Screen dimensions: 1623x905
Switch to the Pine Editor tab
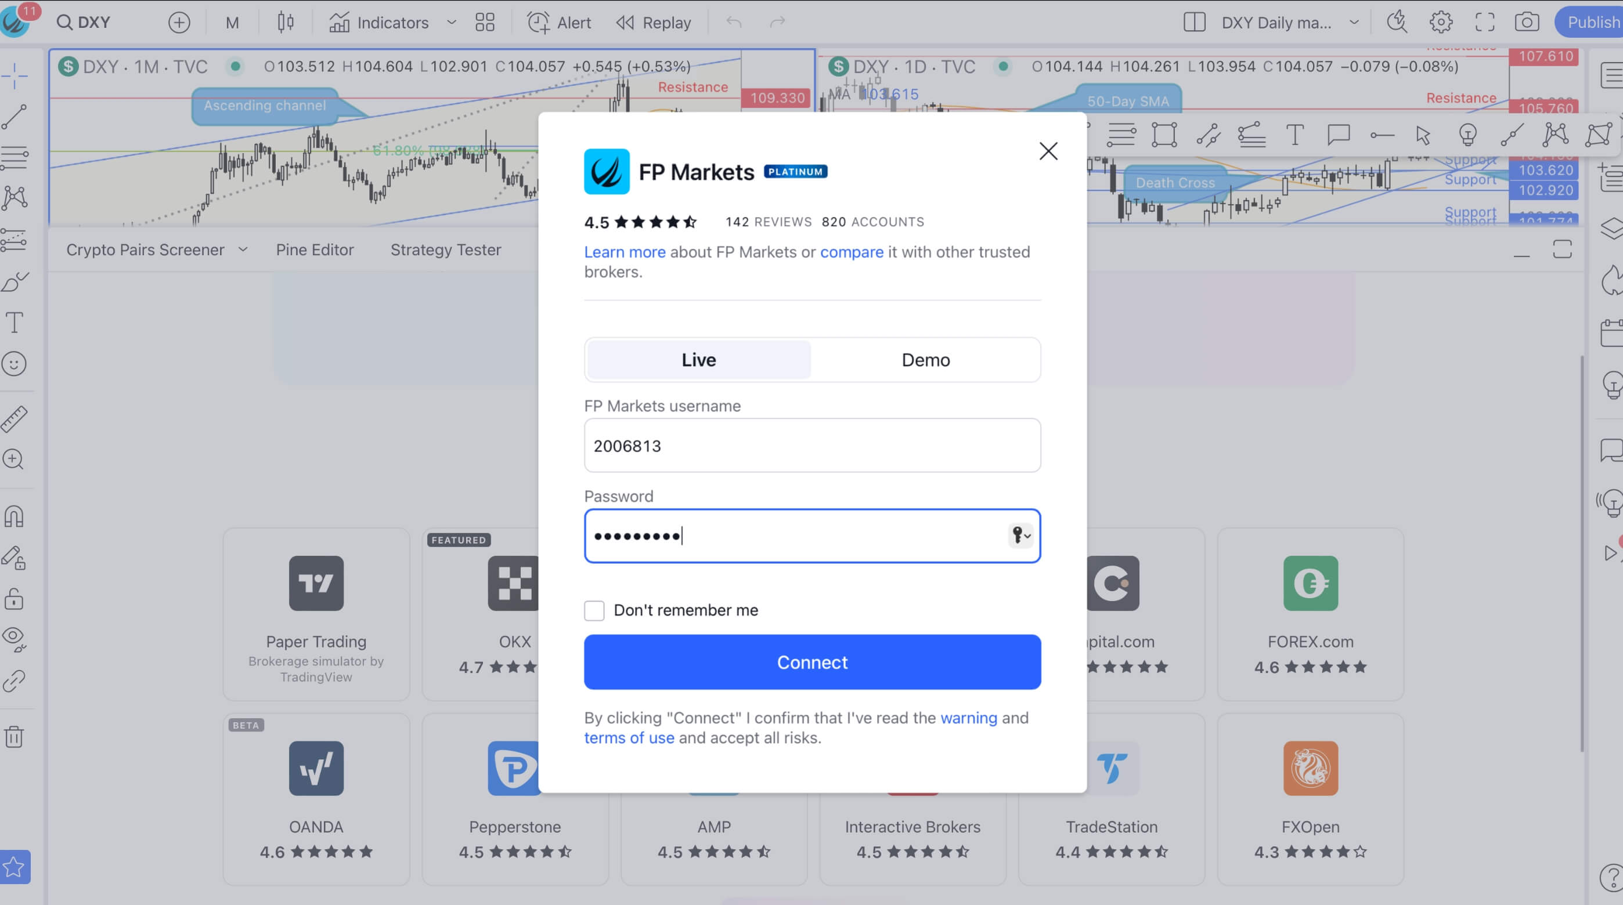315,249
